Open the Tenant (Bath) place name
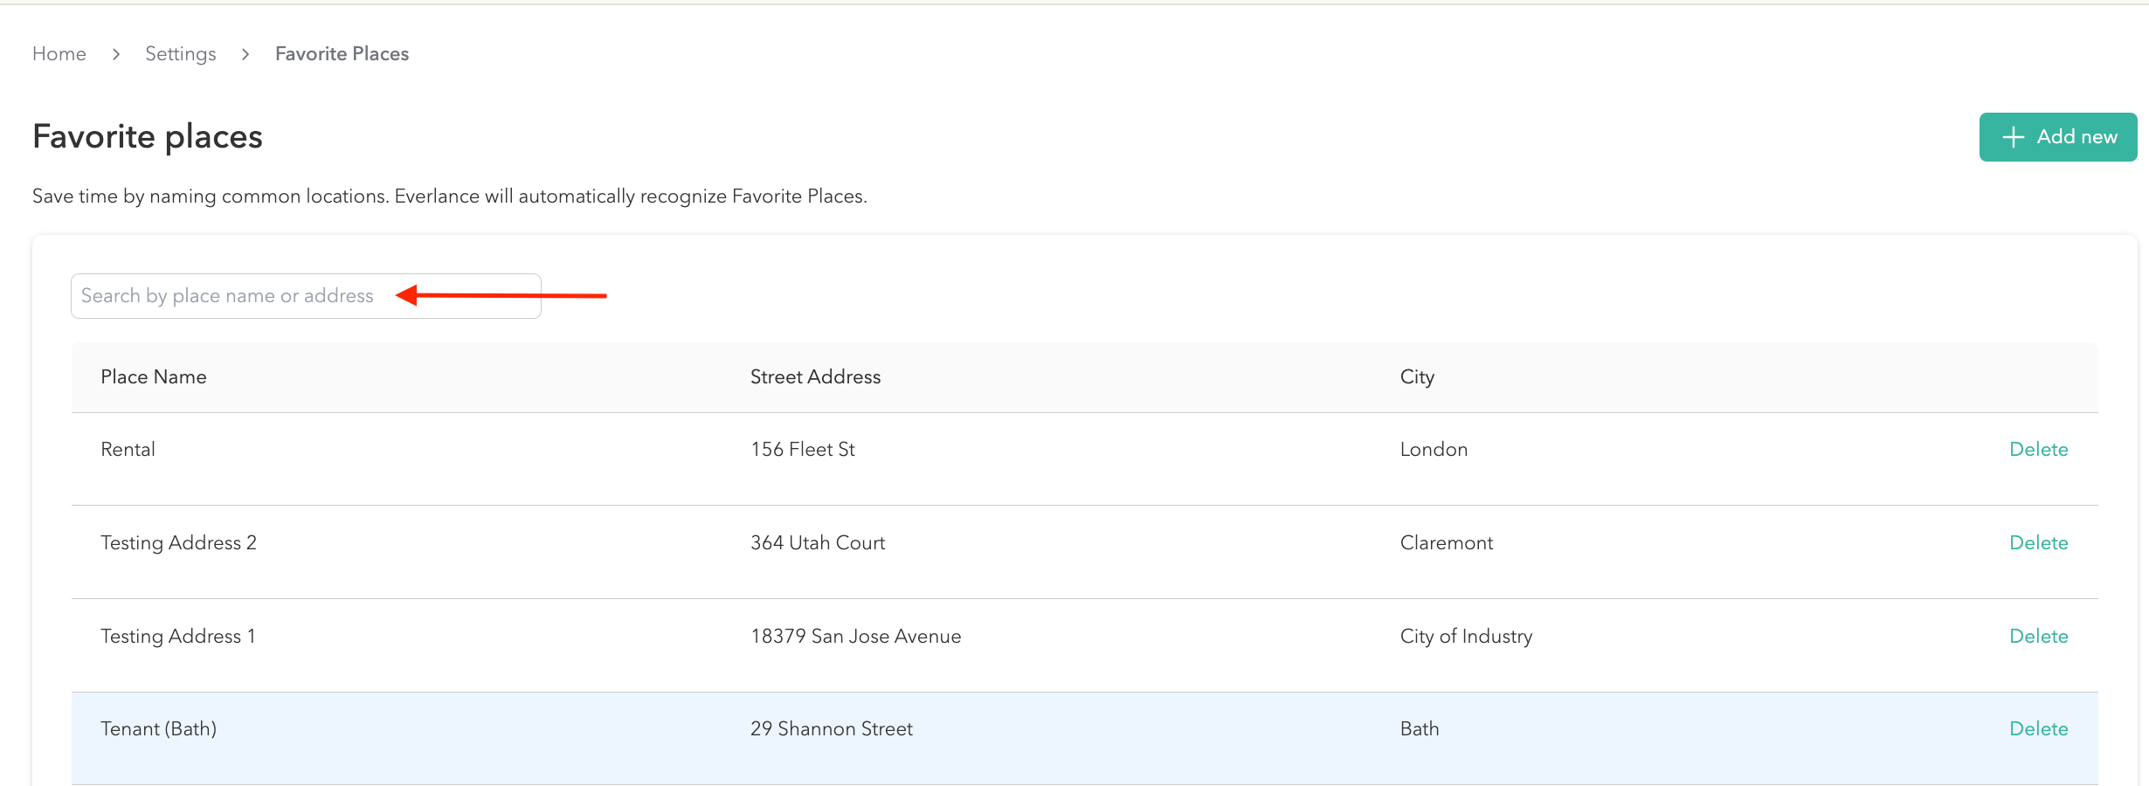Image resolution: width=2149 pixels, height=786 pixels. [x=159, y=729]
